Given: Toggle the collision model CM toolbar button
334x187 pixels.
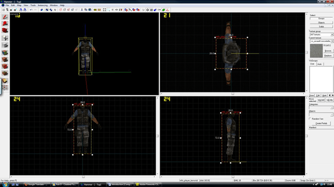Looking at the screenshot, I should (x=159, y=10).
